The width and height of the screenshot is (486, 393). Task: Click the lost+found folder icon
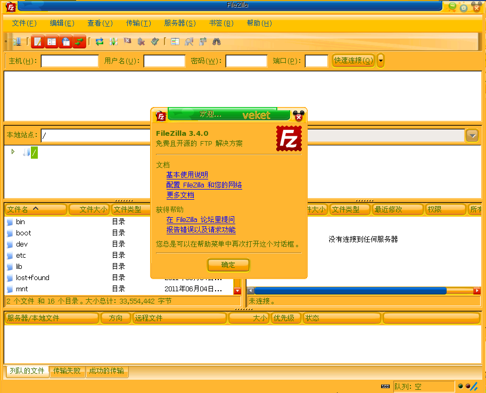click(x=10, y=277)
